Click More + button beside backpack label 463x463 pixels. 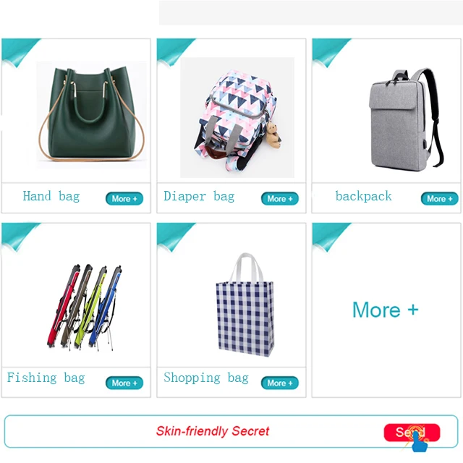coord(439,199)
